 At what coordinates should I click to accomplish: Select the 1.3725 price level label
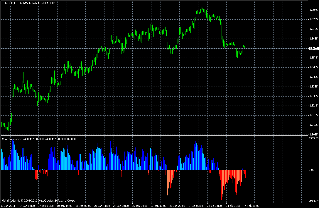(x=313, y=29)
